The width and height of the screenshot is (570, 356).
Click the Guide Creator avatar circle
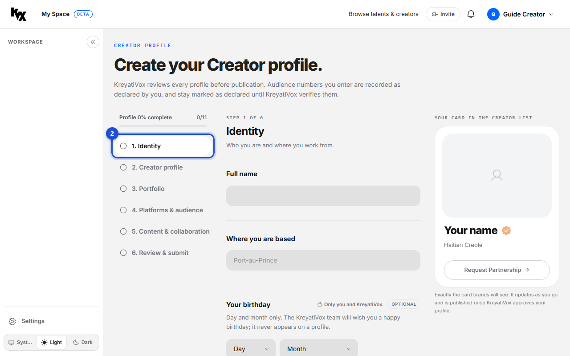pos(493,14)
